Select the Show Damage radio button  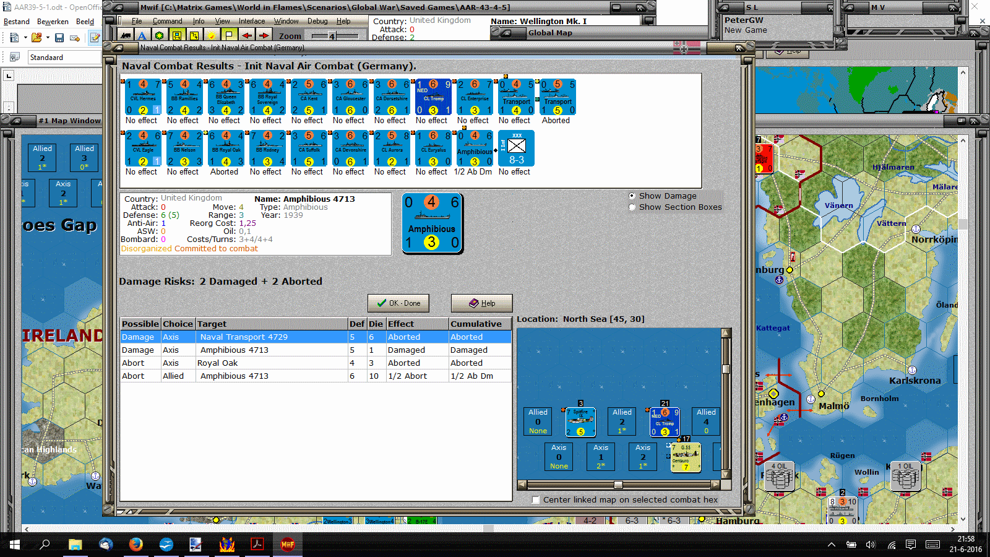coord(632,196)
